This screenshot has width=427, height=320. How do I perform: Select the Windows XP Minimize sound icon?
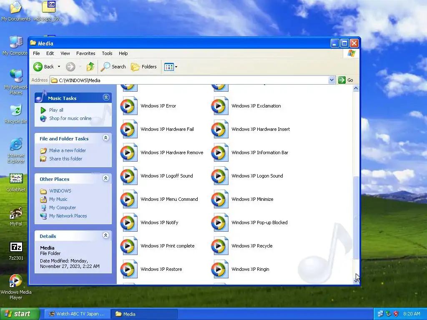coord(220,199)
